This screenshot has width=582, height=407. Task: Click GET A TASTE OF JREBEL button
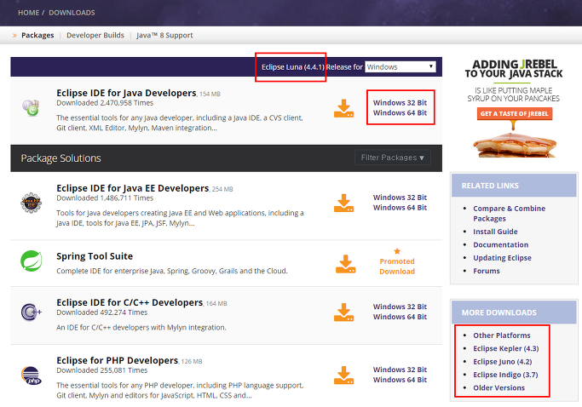tap(514, 113)
